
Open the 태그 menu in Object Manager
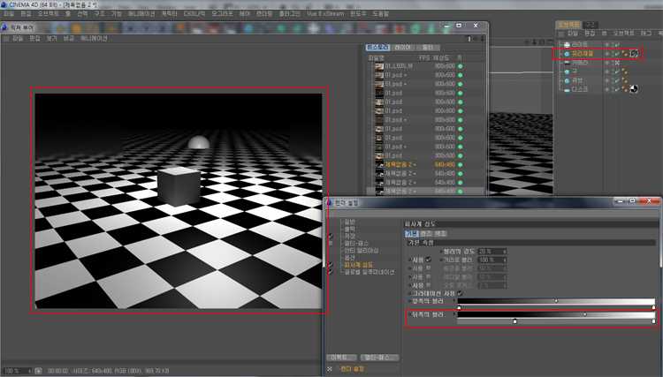pos(645,34)
